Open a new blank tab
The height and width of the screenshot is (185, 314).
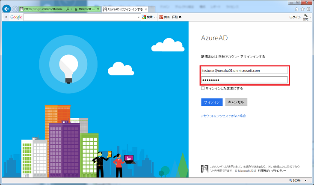point(152,9)
